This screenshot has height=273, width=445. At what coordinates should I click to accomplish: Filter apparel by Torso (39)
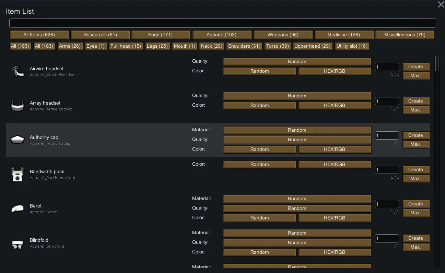point(277,46)
